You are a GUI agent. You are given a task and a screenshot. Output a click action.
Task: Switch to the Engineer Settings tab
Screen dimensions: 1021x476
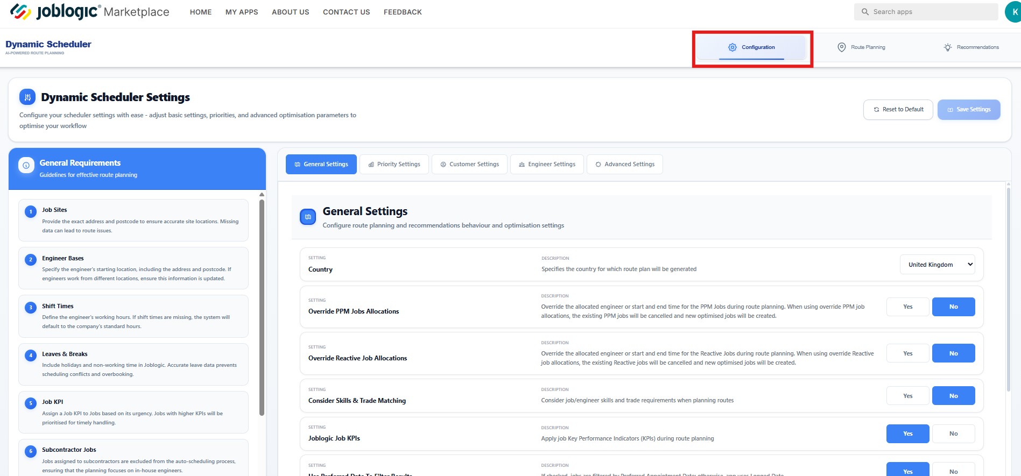[547, 164]
